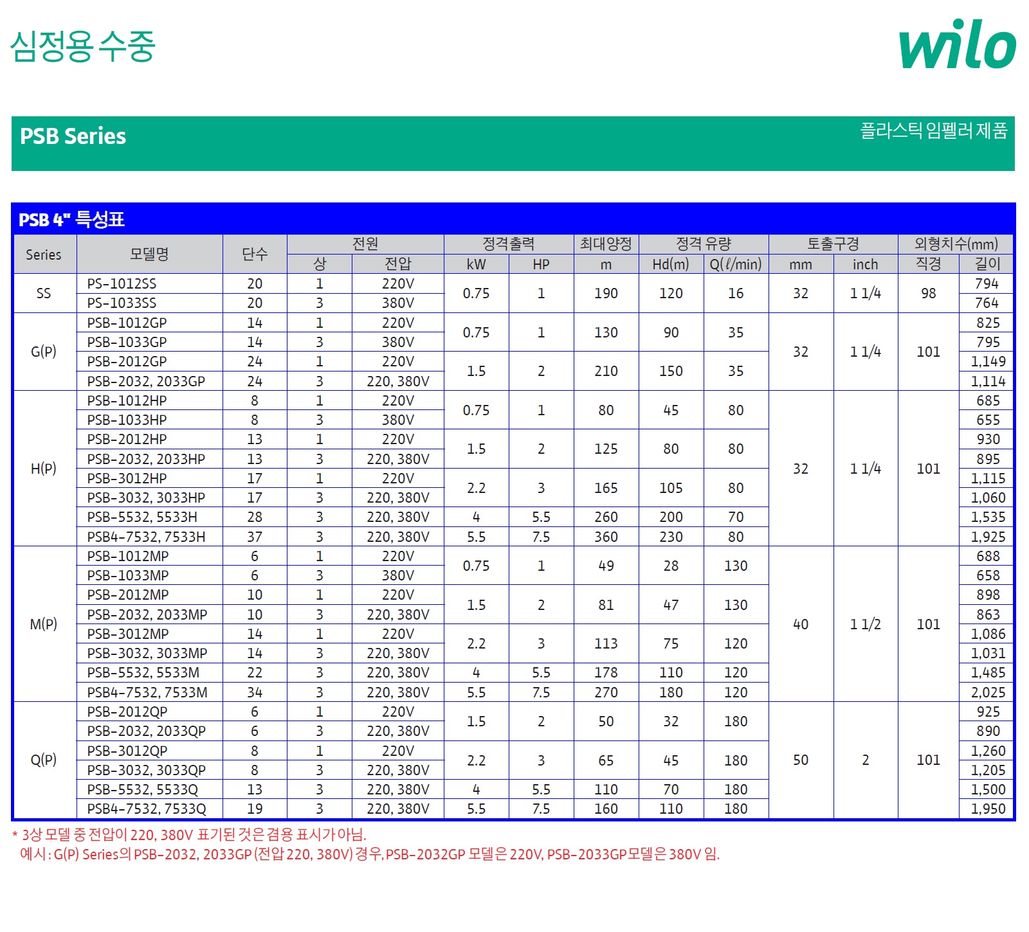The width and height of the screenshot is (1029, 932).
Task: Click the Q(P) series cell
Action: (x=44, y=760)
